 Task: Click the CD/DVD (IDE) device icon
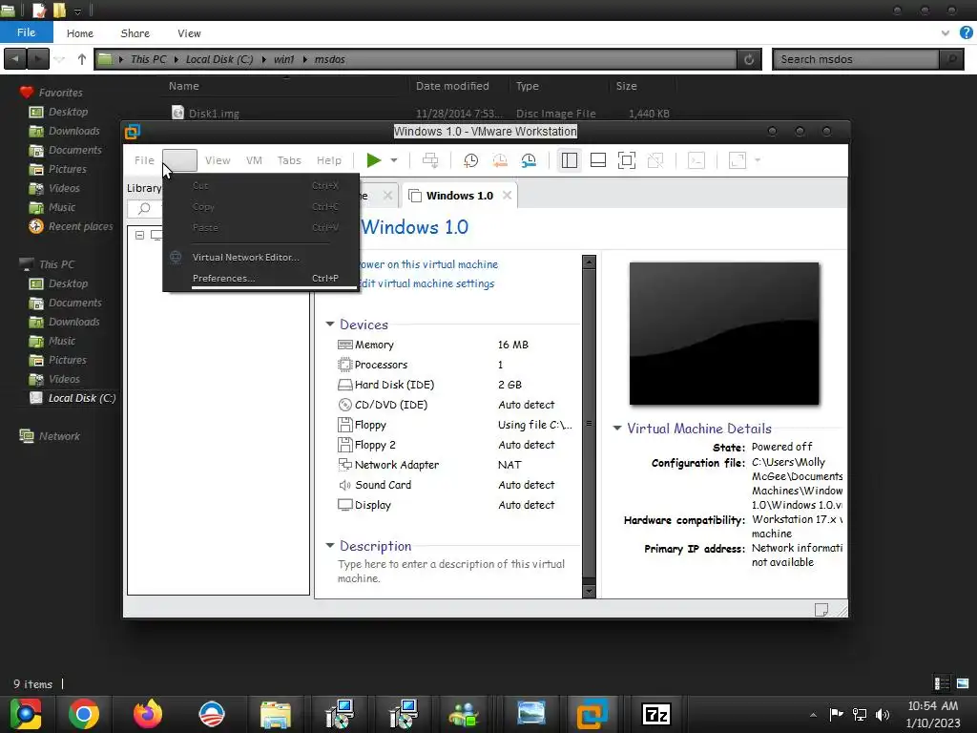pyautogui.click(x=344, y=405)
